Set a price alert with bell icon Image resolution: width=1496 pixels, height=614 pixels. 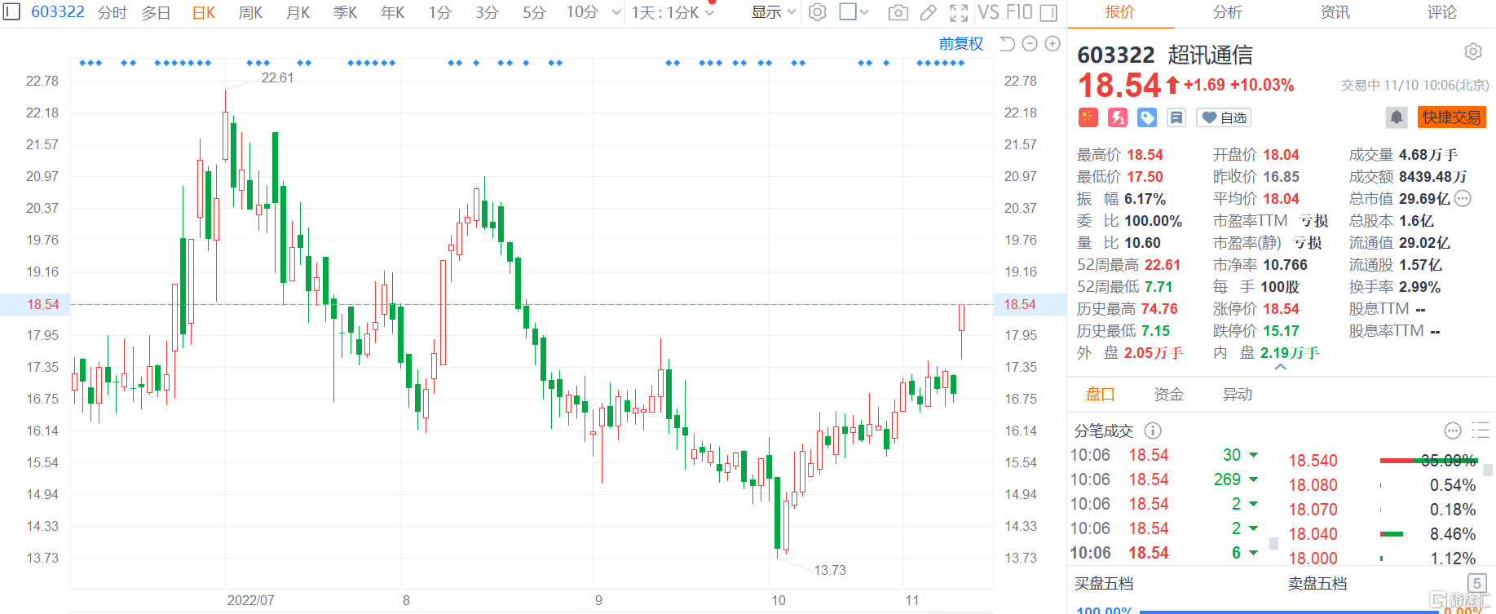pos(1397,117)
